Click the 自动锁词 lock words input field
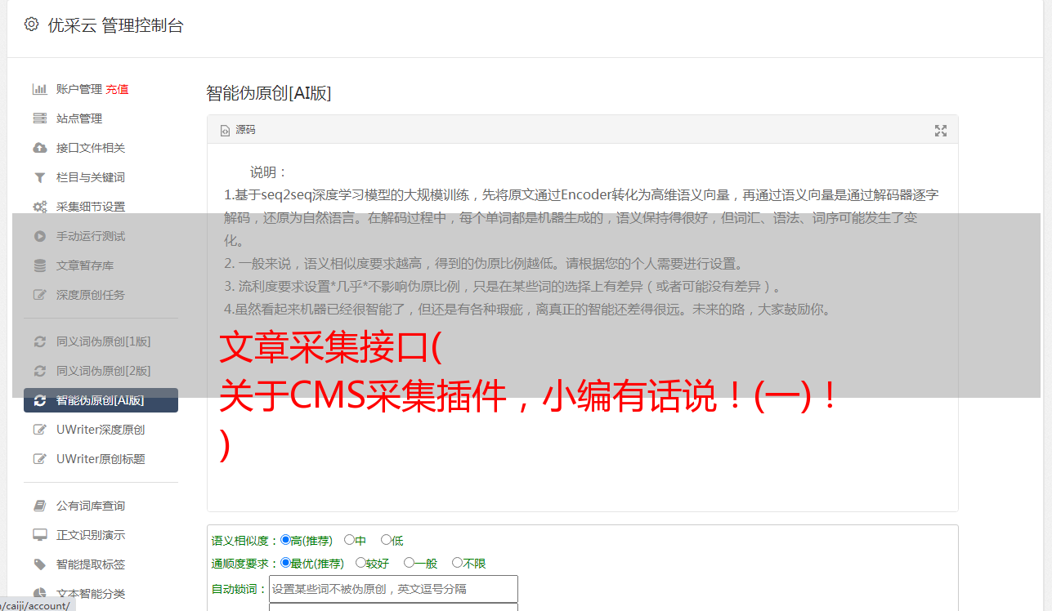Viewport: 1052px width, 611px height. click(393, 589)
